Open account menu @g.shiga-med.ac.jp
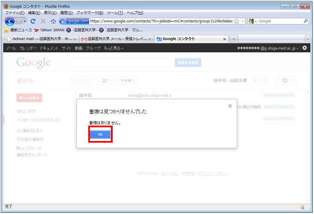 pos(268,48)
